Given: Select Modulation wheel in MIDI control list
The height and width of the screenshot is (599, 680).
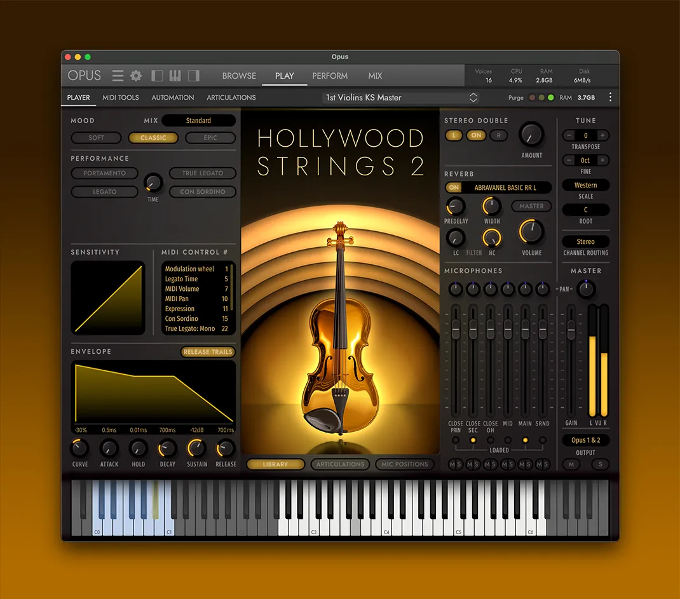Looking at the screenshot, I should [x=196, y=269].
